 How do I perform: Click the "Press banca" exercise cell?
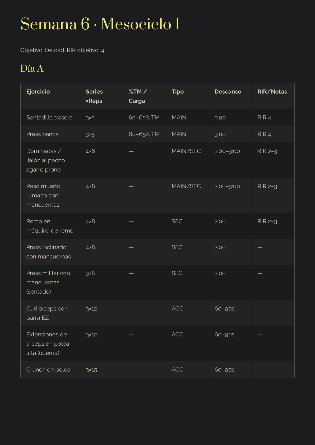pyautogui.click(x=43, y=134)
